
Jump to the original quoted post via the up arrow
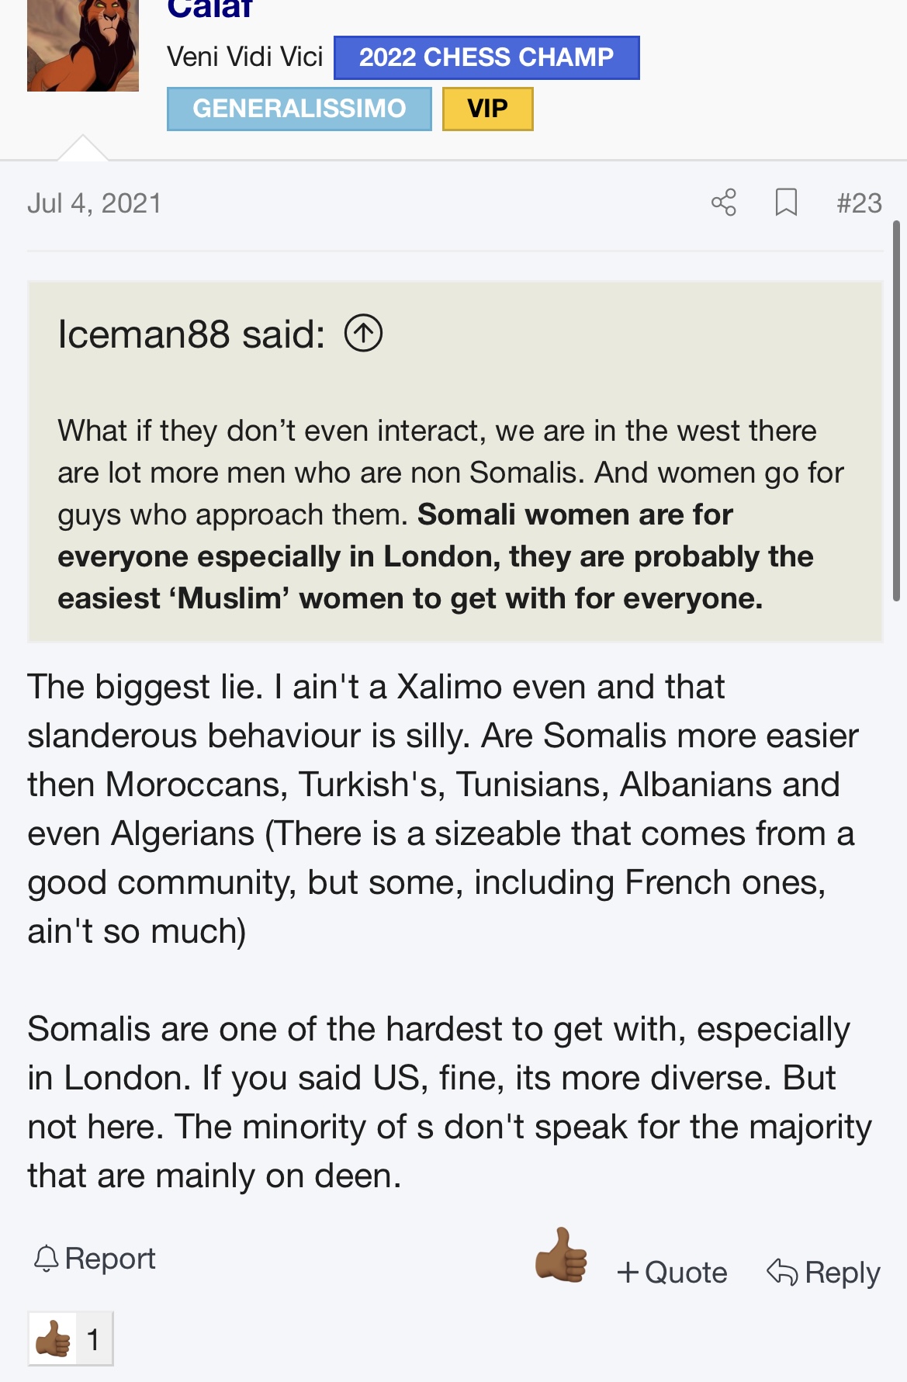pyautogui.click(x=363, y=334)
